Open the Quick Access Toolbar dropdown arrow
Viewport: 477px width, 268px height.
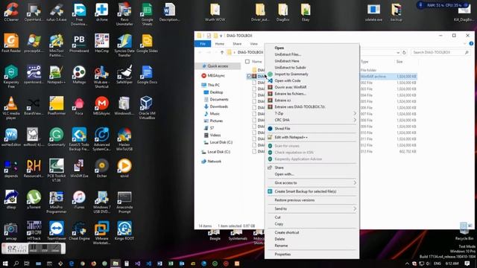(x=221, y=36)
